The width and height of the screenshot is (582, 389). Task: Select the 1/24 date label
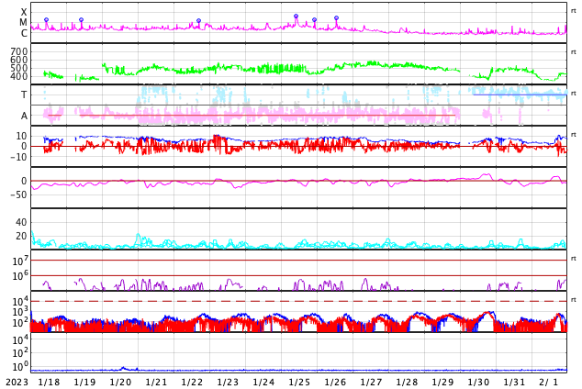click(x=263, y=382)
